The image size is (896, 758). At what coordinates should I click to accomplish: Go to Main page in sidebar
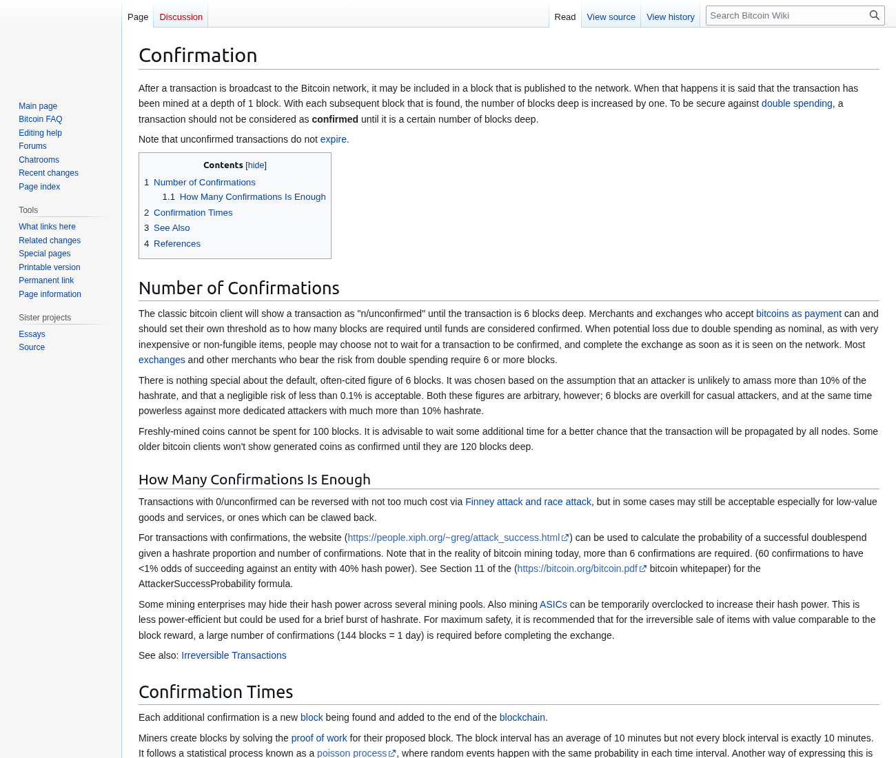tap(38, 106)
